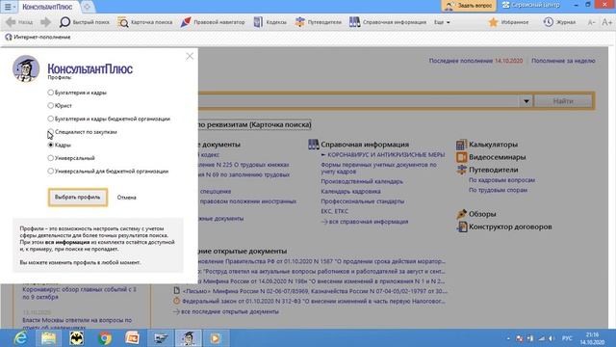This screenshot has width=616, height=347.
Task: Open По кадровым вопросам guide link
Action: 501,180
